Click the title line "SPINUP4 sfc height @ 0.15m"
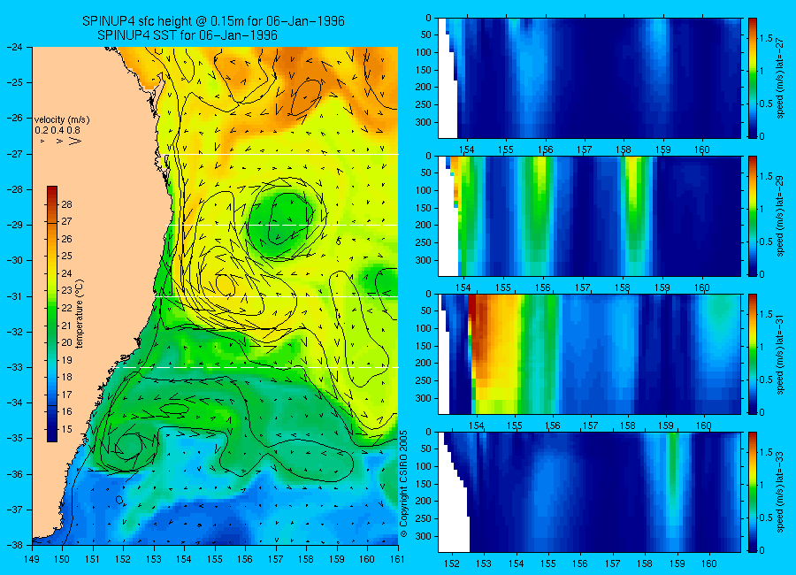The width and height of the screenshot is (796, 575). [x=213, y=21]
